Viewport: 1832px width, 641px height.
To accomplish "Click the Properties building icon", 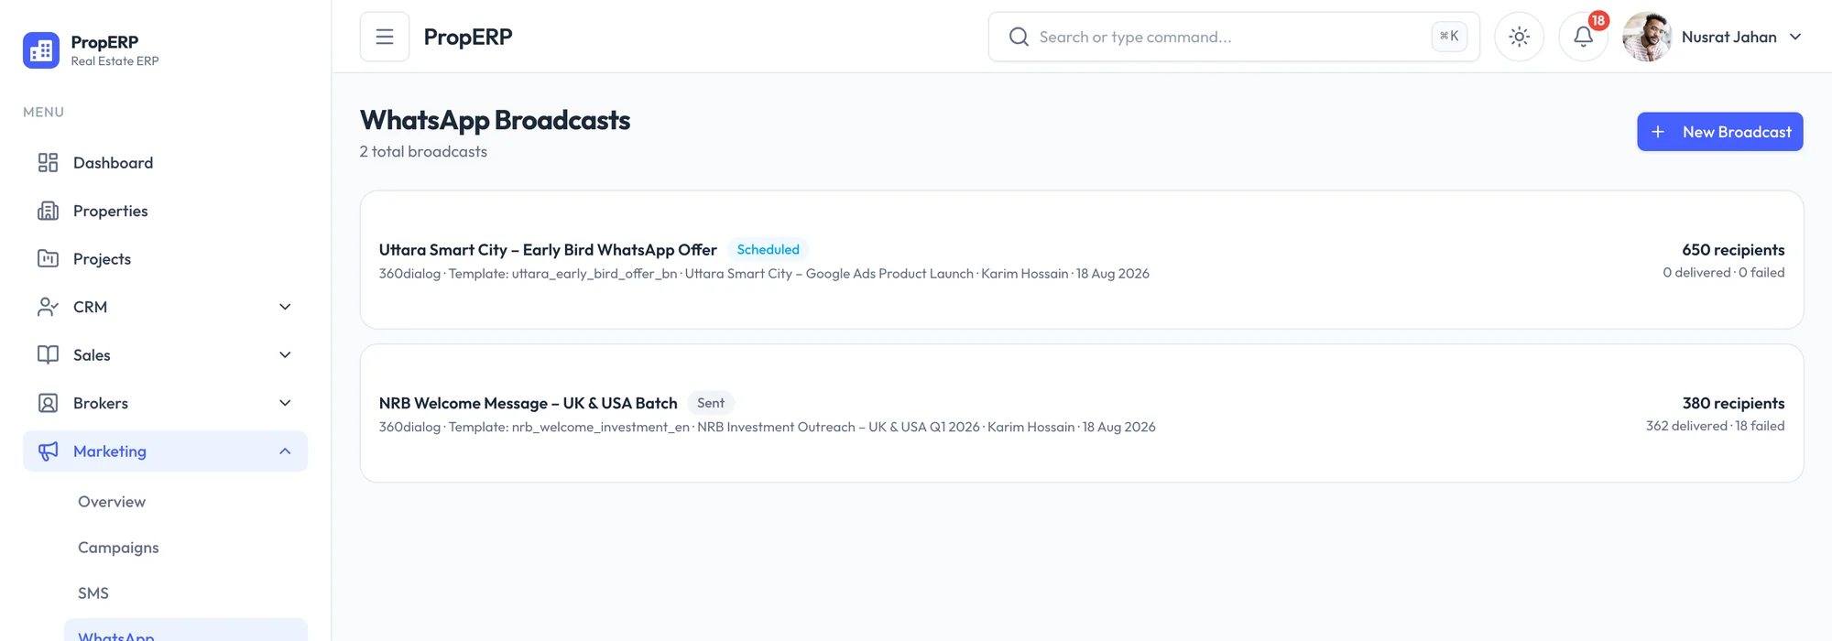I will point(48,211).
